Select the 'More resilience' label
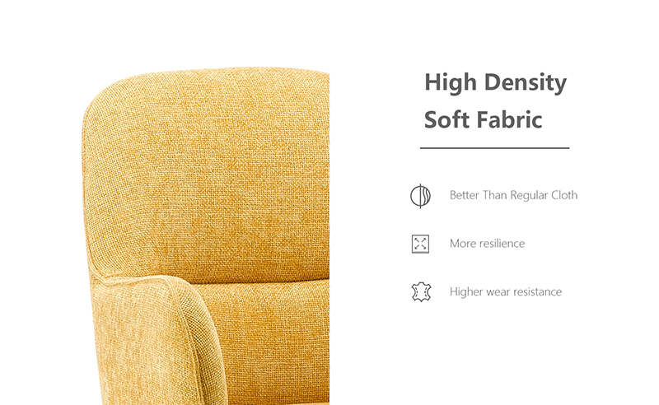This screenshot has height=405, width=659. [487, 244]
